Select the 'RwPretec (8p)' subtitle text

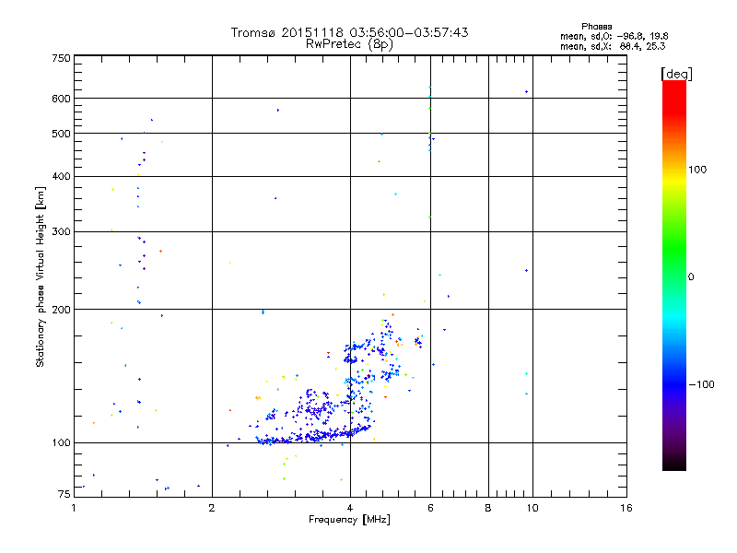coord(349,44)
